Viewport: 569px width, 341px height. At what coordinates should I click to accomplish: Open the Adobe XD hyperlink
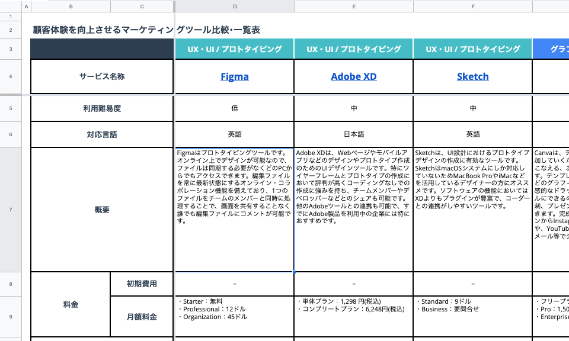point(353,76)
